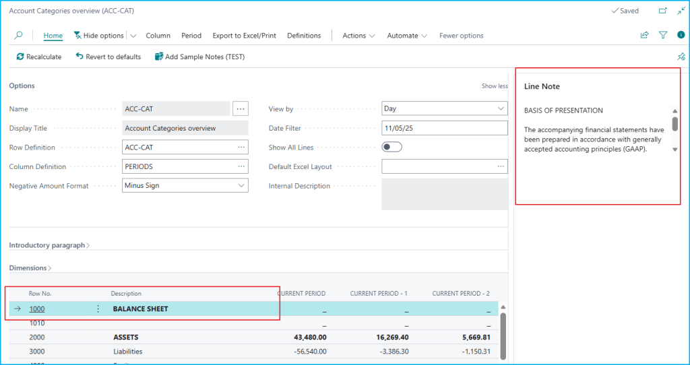690x365 pixels.
Task: Open the Actions menu
Action: tap(358, 36)
